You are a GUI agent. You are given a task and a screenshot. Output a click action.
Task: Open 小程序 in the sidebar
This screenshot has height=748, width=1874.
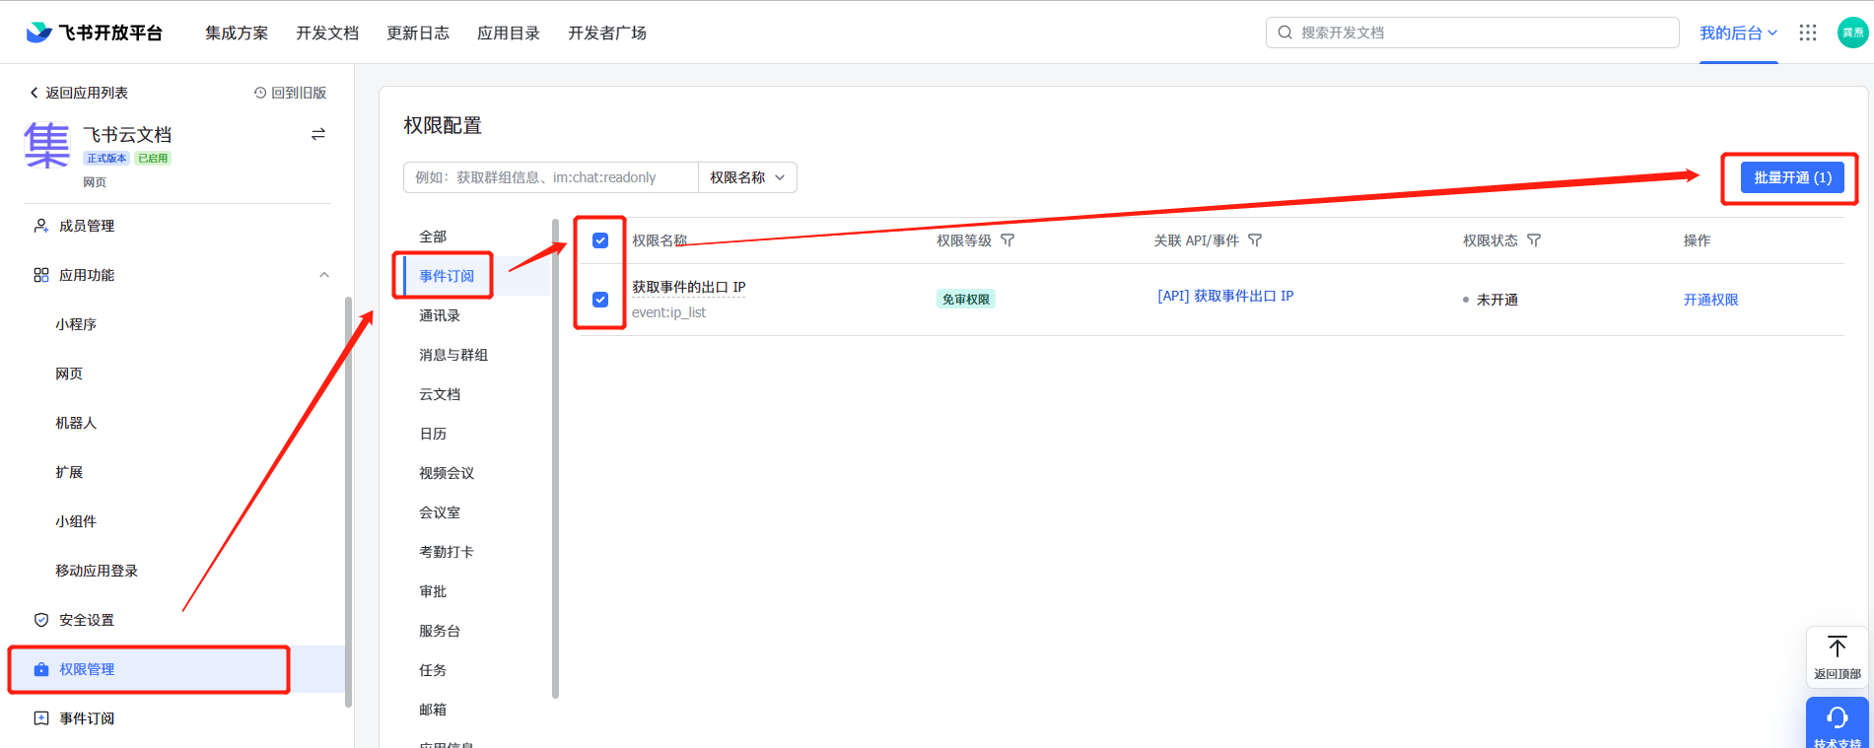76,324
